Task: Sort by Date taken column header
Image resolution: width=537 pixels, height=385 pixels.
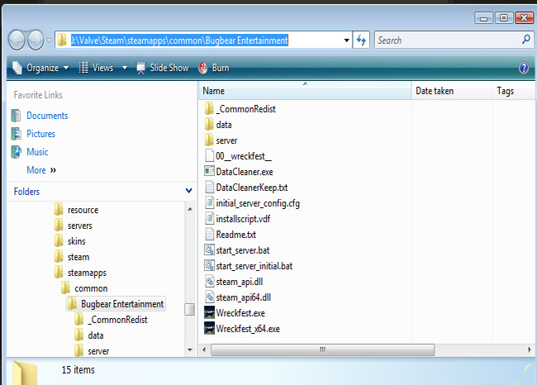Action: click(452, 91)
